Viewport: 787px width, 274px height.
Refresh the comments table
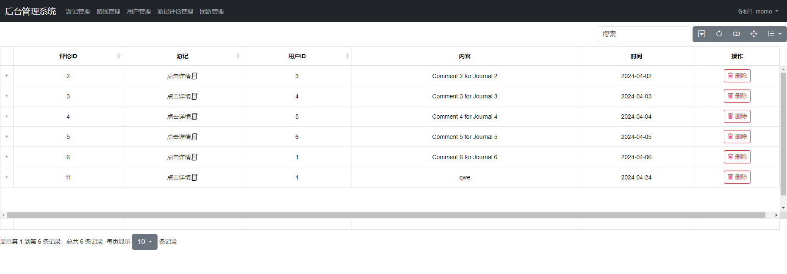pos(719,34)
